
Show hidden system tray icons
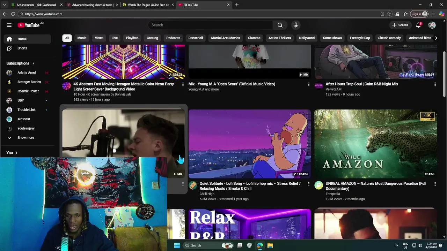click(x=396, y=245)
